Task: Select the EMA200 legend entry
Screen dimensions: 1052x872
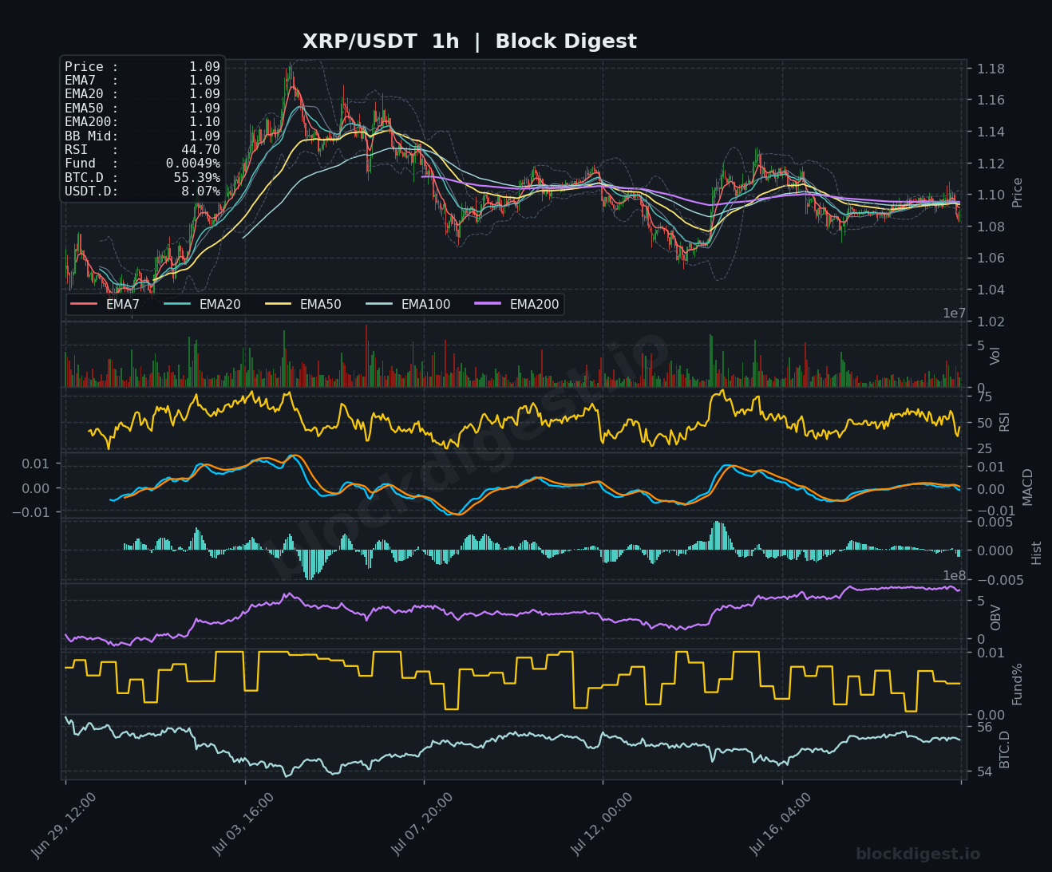Action: (x=516, y=305)
